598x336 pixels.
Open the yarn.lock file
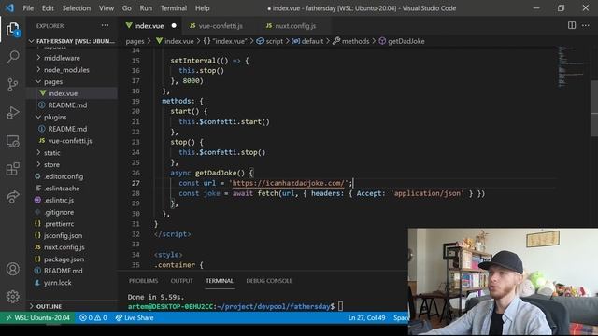tap(72, 283)
